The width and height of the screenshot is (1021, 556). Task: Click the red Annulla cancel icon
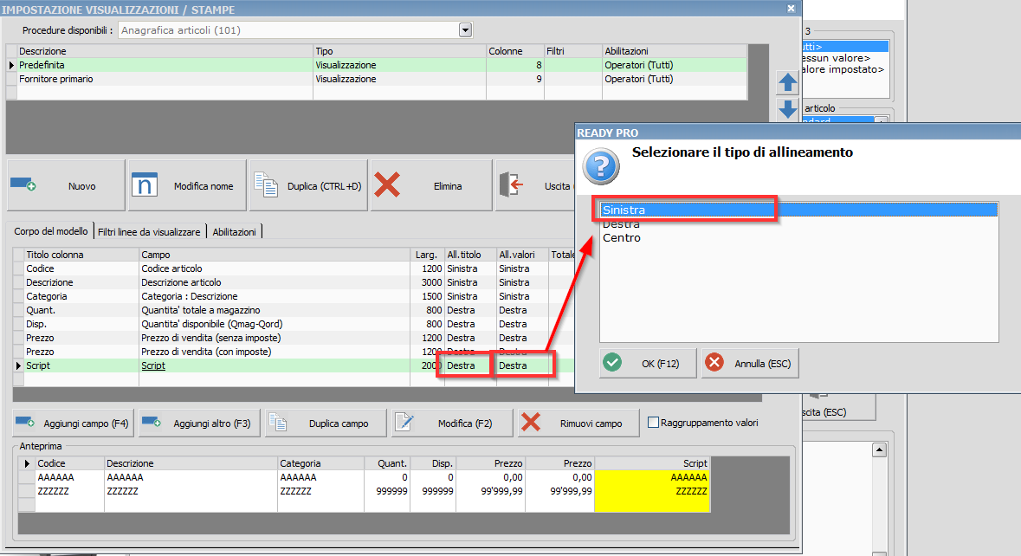coord(714,363)
